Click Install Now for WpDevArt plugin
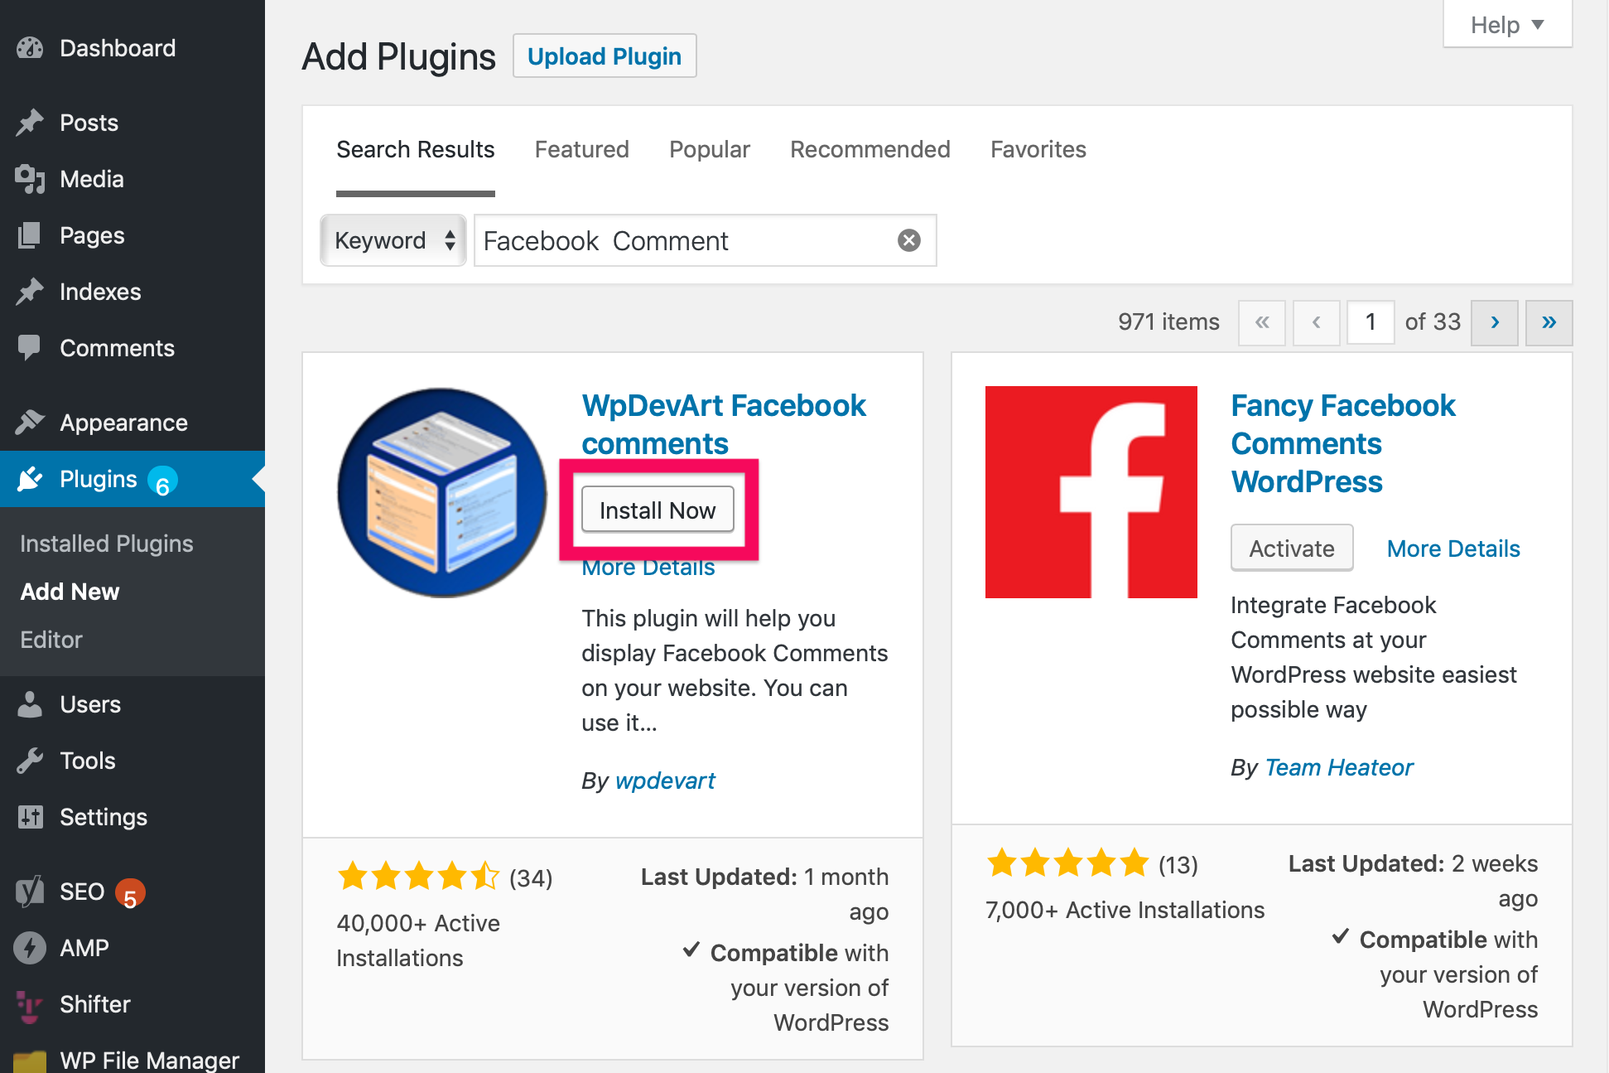Image resolution: width=1609 pixels, height=1073 pixels. (x=658, y=510)
